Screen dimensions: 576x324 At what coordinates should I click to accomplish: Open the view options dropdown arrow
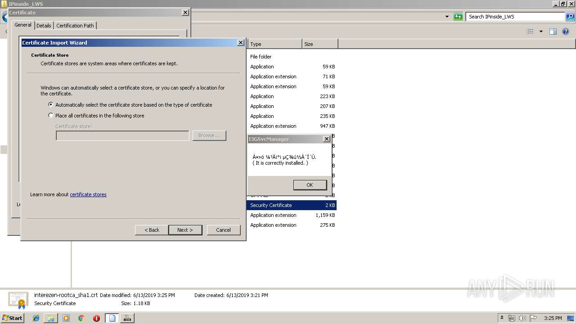pyautogui.click(x=541, y=31)
